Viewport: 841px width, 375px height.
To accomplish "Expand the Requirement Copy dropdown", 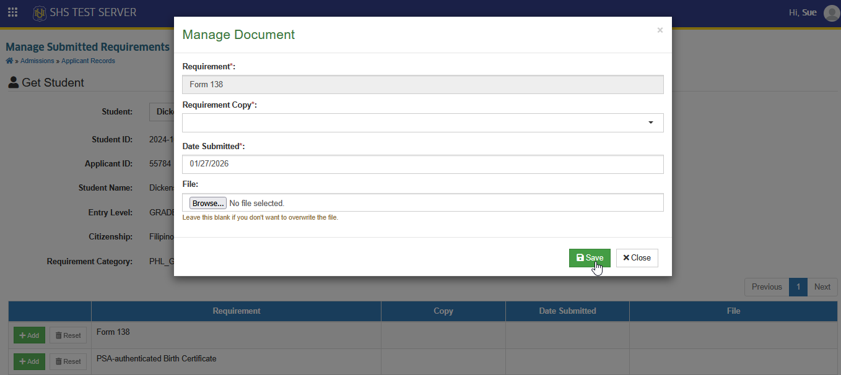I will pos(423,123).
